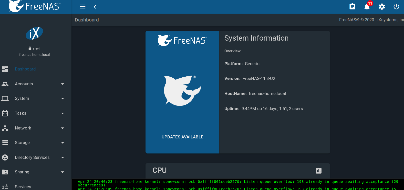Expand the System menu arrow
Screen dimensions: 404x190
click(63, 99)
